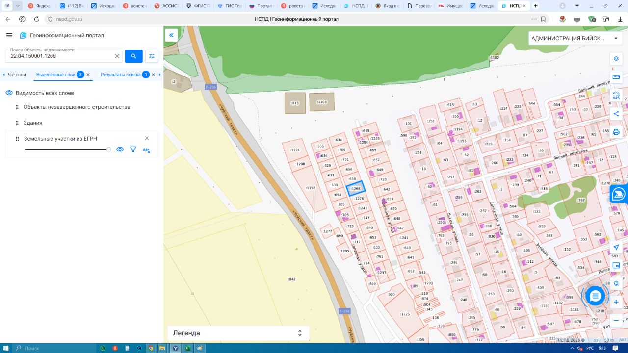Activate the ruler measurement tool
This screenshot has height=353, width=628.
point(616,77)
